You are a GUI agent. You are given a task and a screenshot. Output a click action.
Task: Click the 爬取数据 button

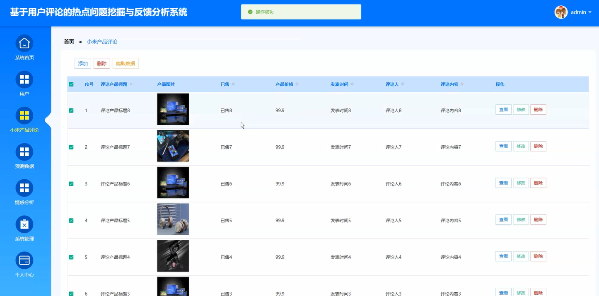pyautogui.click(x=126, y=63)
